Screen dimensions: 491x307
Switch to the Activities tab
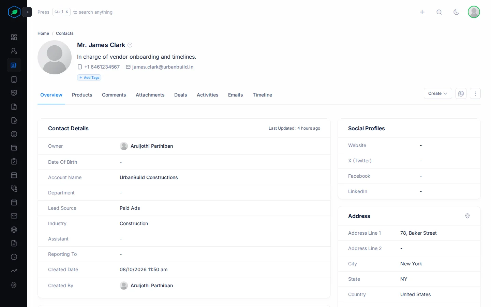(x=208, y=95)
